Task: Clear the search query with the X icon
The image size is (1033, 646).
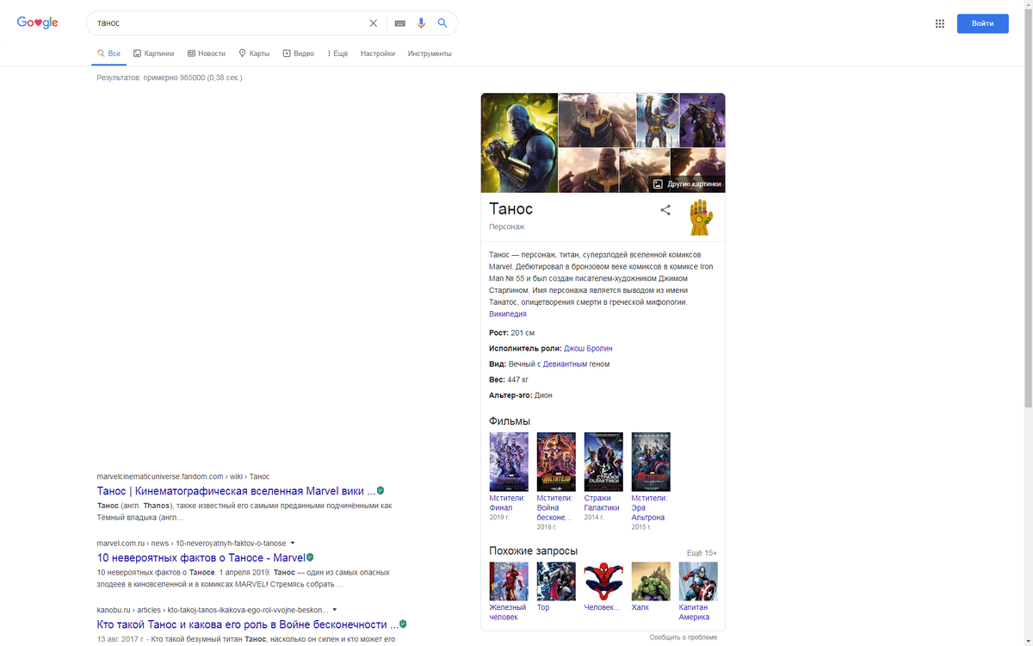Action: pos(373,23)
